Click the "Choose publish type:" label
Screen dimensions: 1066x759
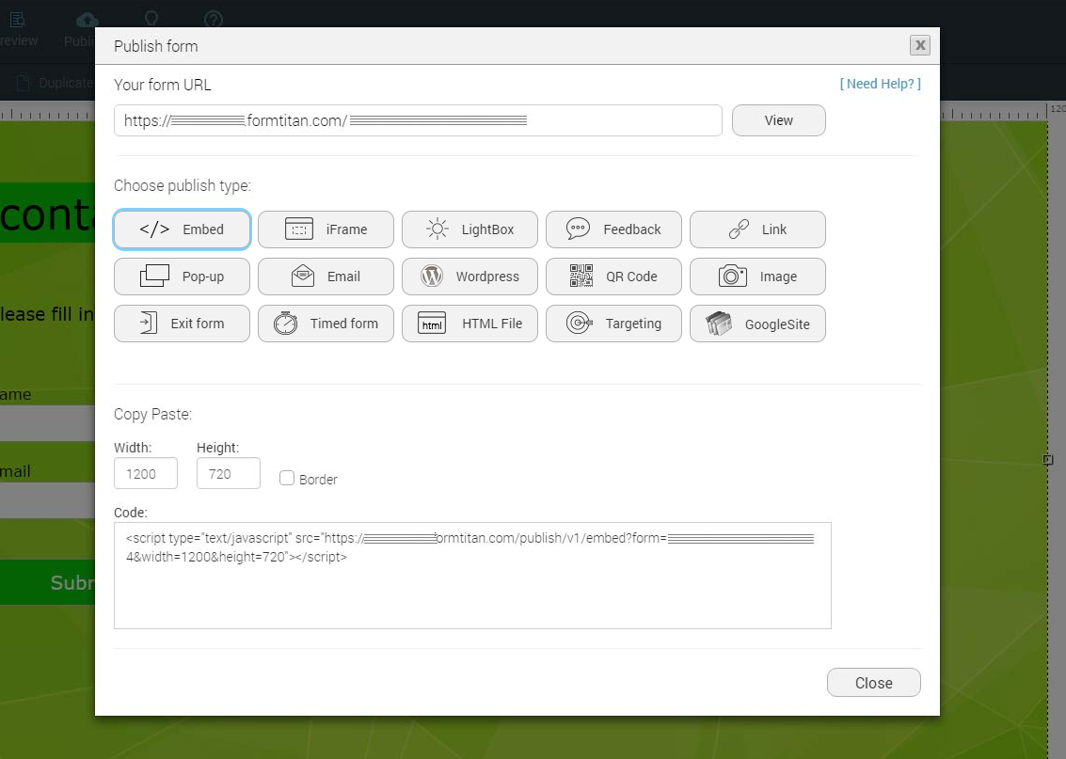pos(183,185)
